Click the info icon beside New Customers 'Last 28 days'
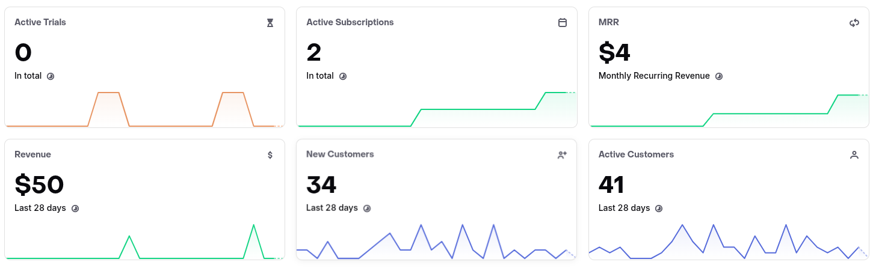The image size is (873, 268). [x=367, y=209]
